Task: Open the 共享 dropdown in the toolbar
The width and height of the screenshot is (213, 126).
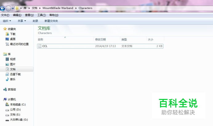Action: [x=22, y=21]
